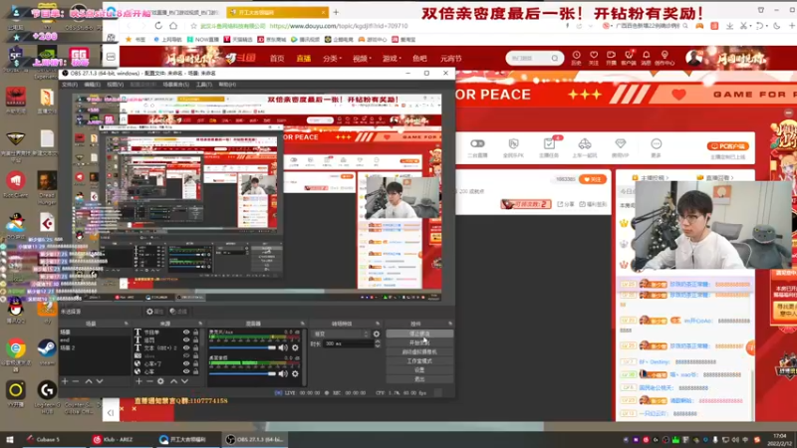Click the 属性 gear button above OBS scenes
Image resolution: width=797 pixels, height=448 pixels.
[x=154, y=312]
